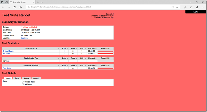The image size is (207, 112).
Task: Click the Share page icon
Action: point(197,8)
